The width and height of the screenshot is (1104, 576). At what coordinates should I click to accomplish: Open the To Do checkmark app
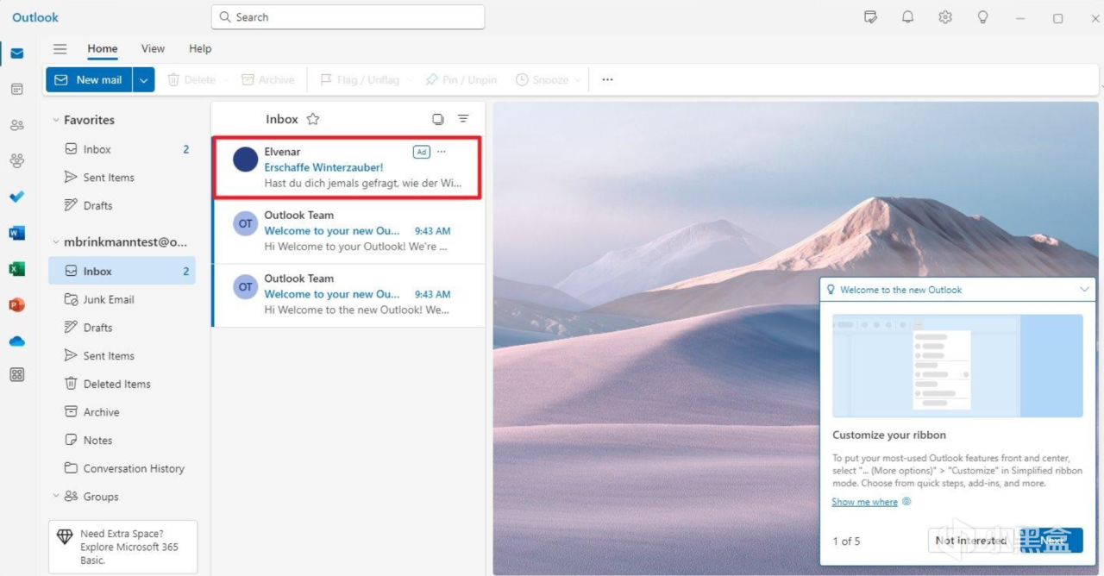point(17,197)
